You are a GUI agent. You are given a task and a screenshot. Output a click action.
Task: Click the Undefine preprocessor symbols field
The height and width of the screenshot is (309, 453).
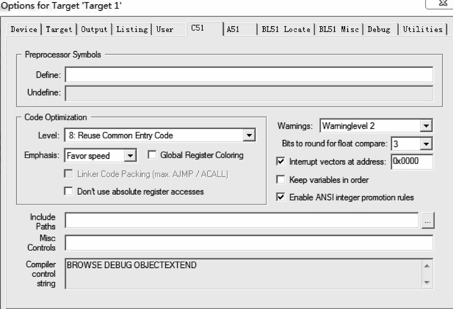(249, 93)
